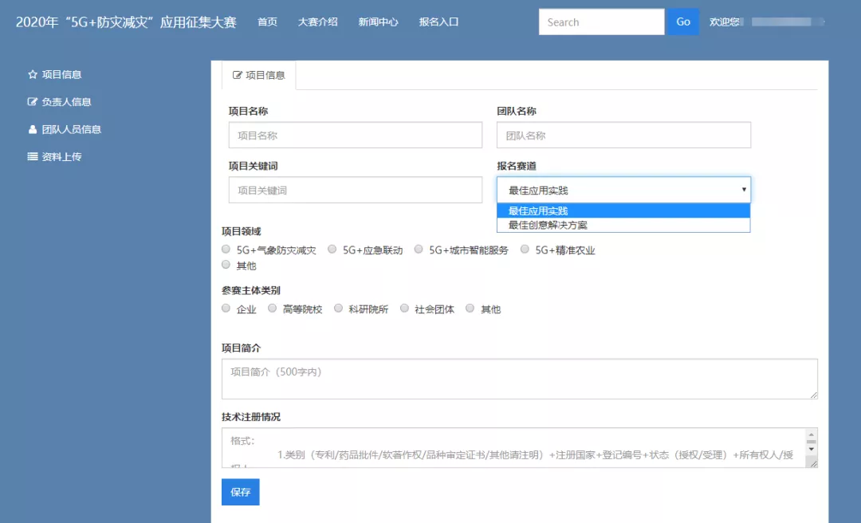This screenshot has width=861, height=523.
Task: Select 5G+气象防灾减灾 radio button
Action: click(226, 250)
